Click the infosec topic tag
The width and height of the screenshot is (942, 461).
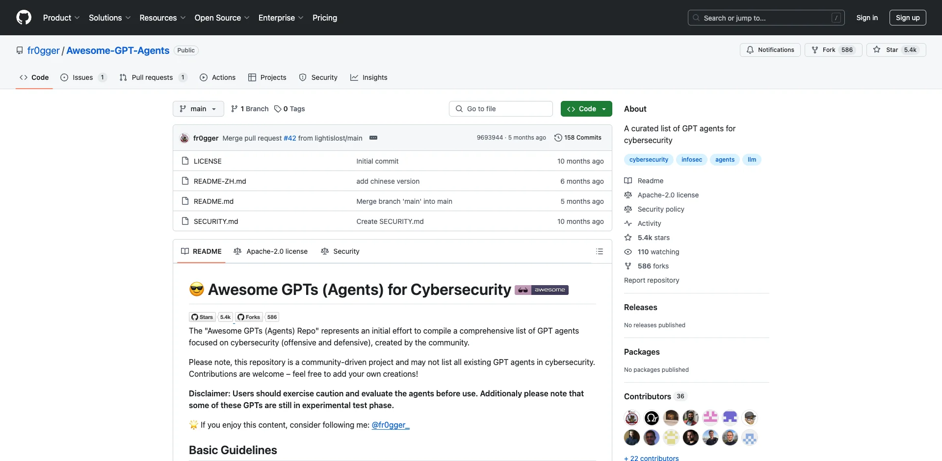692,160
